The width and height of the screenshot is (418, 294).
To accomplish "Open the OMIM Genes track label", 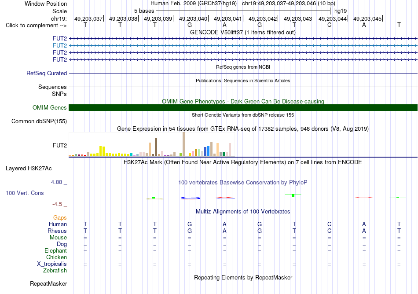I will point(50,108).
